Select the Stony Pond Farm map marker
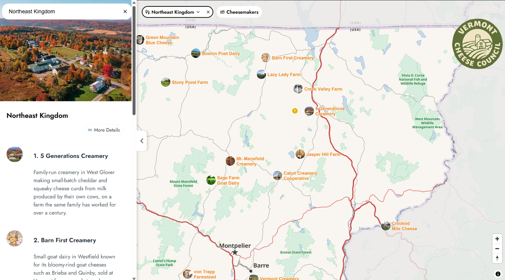Image resolution: width=505 pixels, height=280 pixels. click(x=165, y=82)
